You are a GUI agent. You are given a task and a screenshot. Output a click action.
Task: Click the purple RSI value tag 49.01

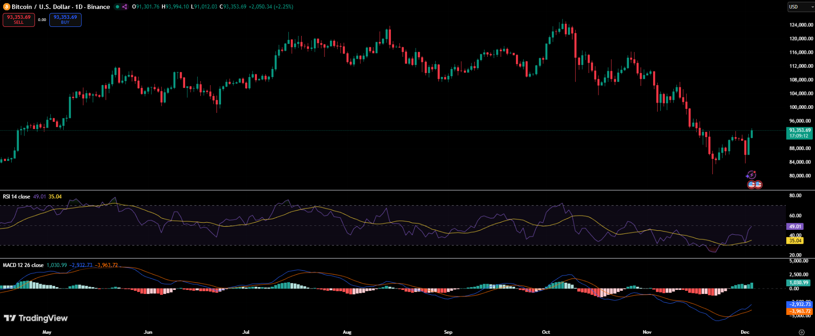click(x=795, y=227)
